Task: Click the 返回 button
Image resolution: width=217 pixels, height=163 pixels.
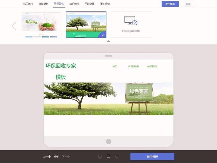Action: (188, 4)
